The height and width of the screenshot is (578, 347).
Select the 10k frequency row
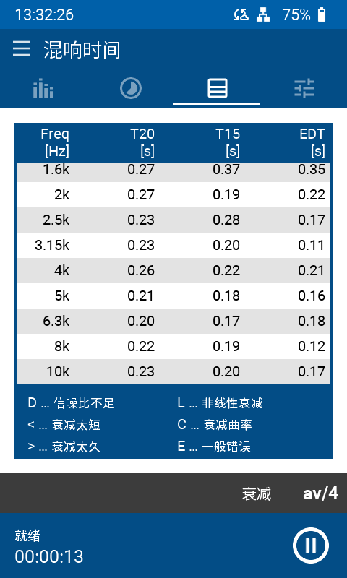173,371
